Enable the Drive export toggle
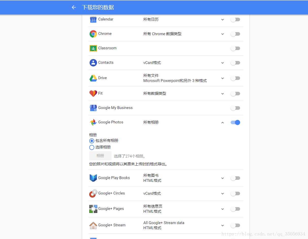This screenshot has width=308, height=239. 235,78
